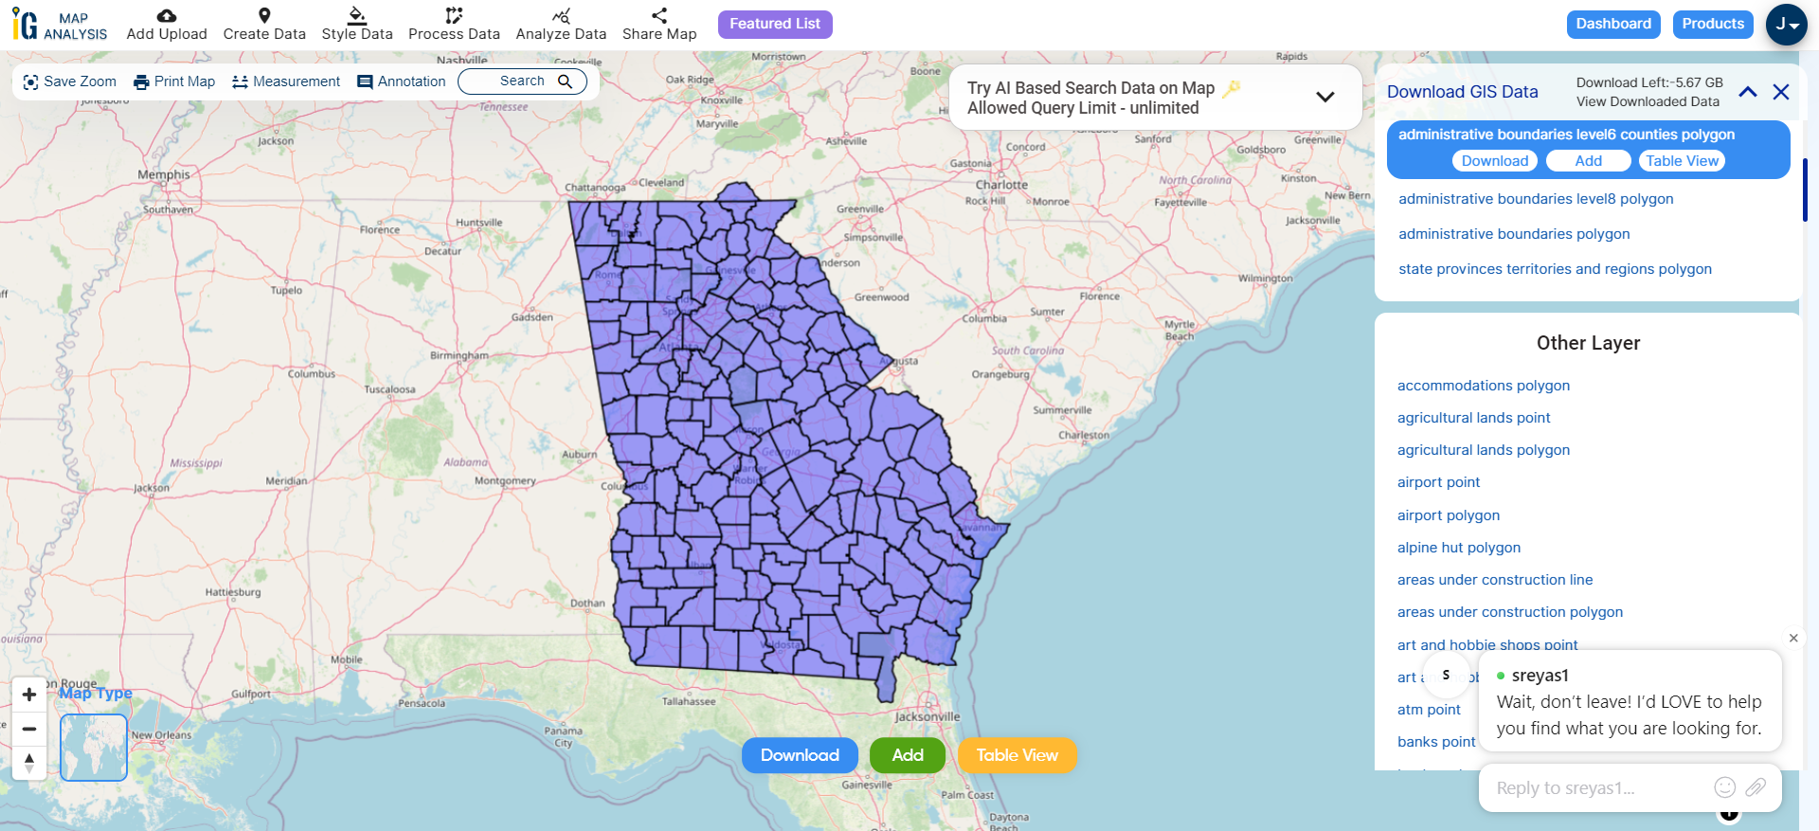The height and width of the screenshot is (831, 1819).
Task: Click the magnifier icon in the Search box
Action: (x=566, y=81)
